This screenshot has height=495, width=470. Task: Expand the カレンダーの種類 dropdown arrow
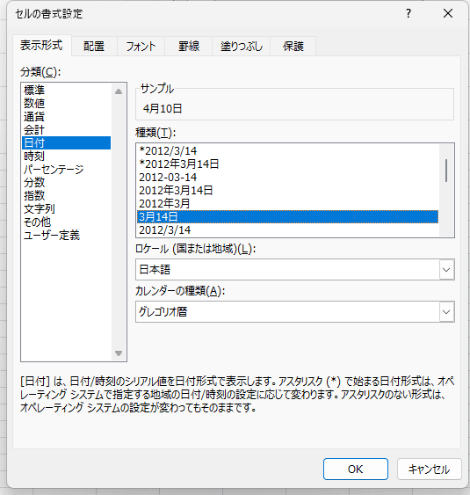pyautogui.click(x=446, y=312)
